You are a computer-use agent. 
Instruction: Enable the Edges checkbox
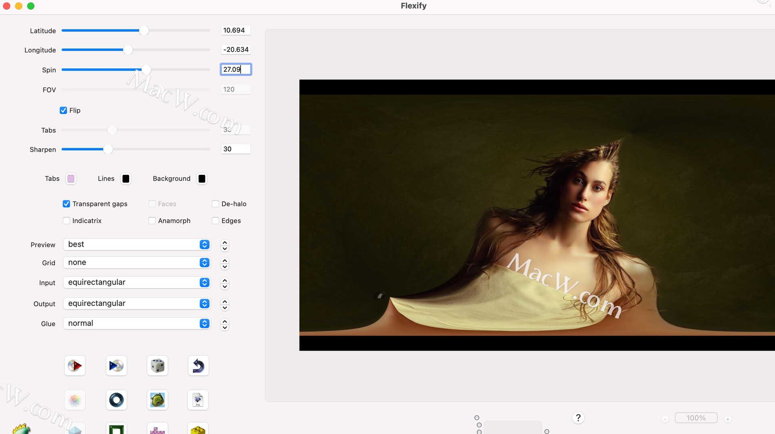(x=216, y=221)
